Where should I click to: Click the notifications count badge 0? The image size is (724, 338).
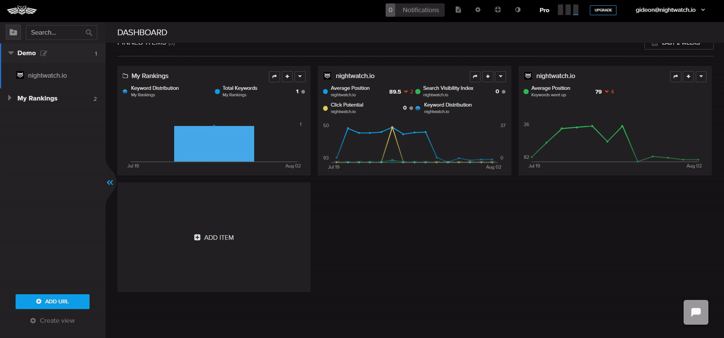391,10
